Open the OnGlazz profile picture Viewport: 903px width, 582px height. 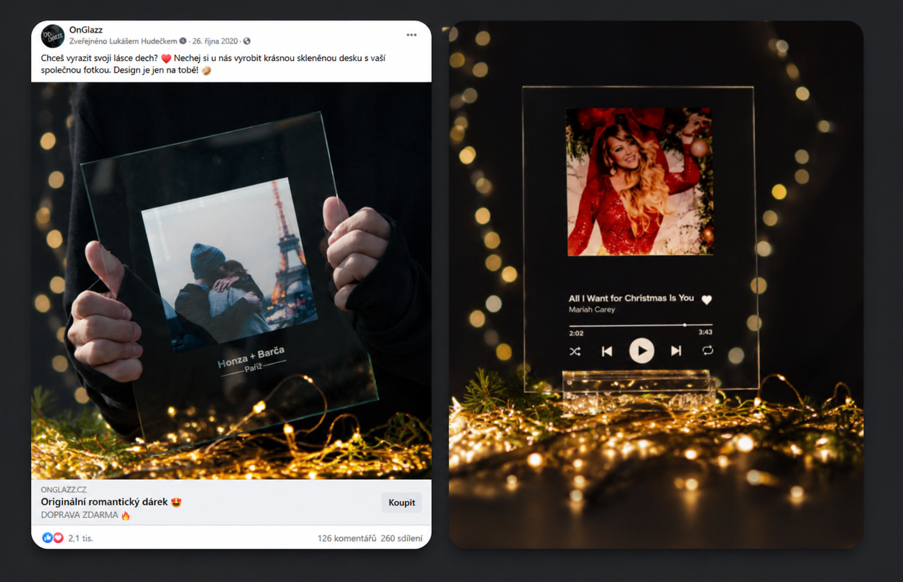(53, 36)
